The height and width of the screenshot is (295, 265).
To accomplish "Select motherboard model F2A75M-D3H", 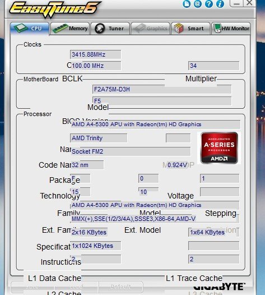I will pos(161,89).
